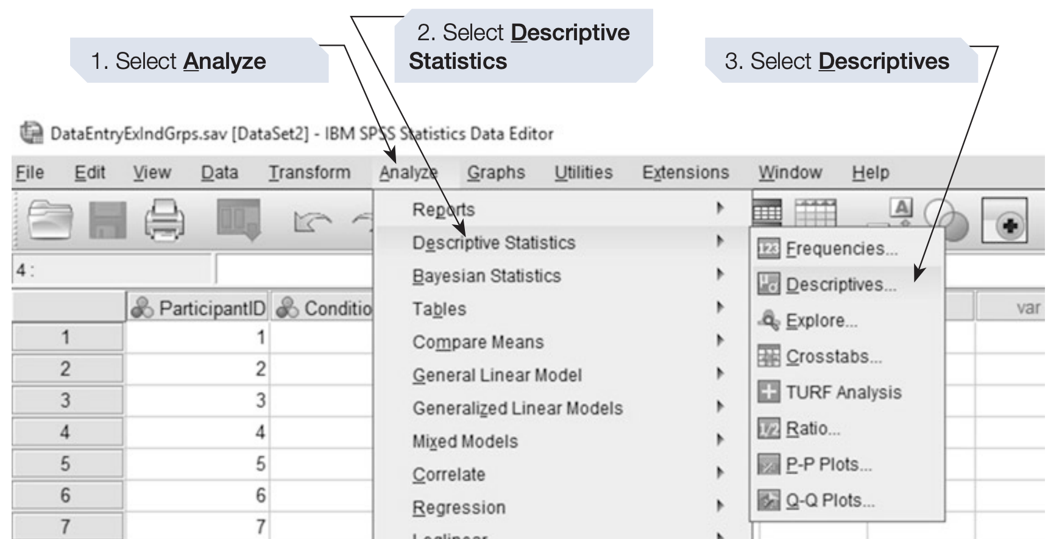The width and height of the screenshot is (1048, 539).
Task: Click the overlapping circles toolbar icon
Action: click(946, 218)
